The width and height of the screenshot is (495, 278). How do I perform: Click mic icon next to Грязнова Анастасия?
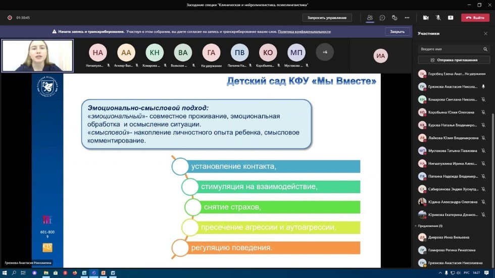[x=483, y=87]
